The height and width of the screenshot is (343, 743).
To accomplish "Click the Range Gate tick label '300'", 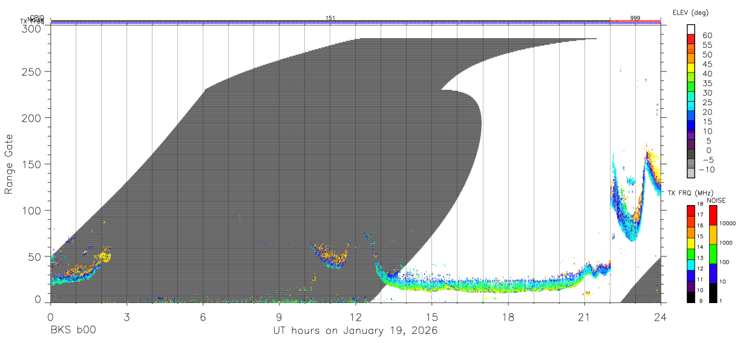I will [x=31, y=28].
